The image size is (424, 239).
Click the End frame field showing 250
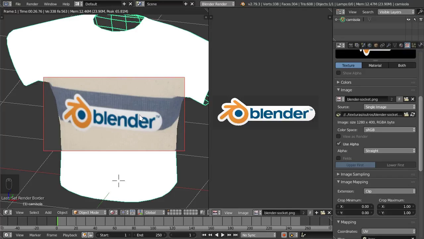[x=149, y=235]
